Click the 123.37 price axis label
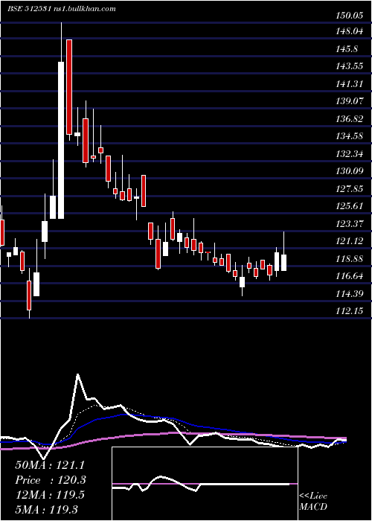This screenshot has height=521, width=372. coord(349,223)
